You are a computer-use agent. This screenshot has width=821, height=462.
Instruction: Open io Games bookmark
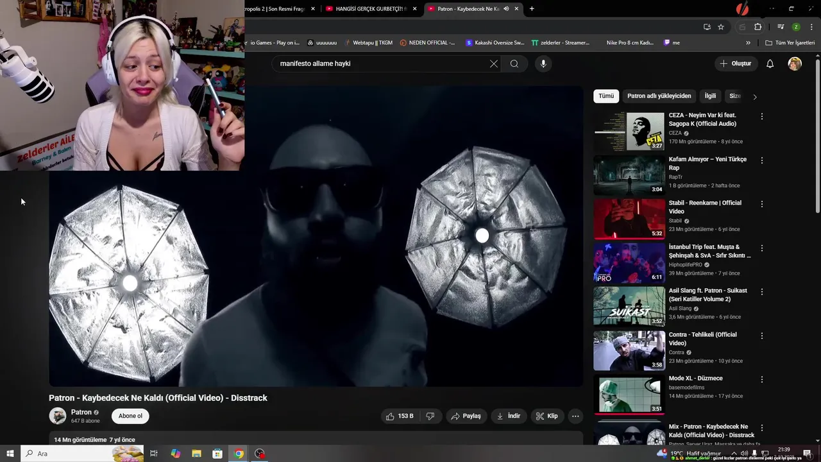(275, 43)
